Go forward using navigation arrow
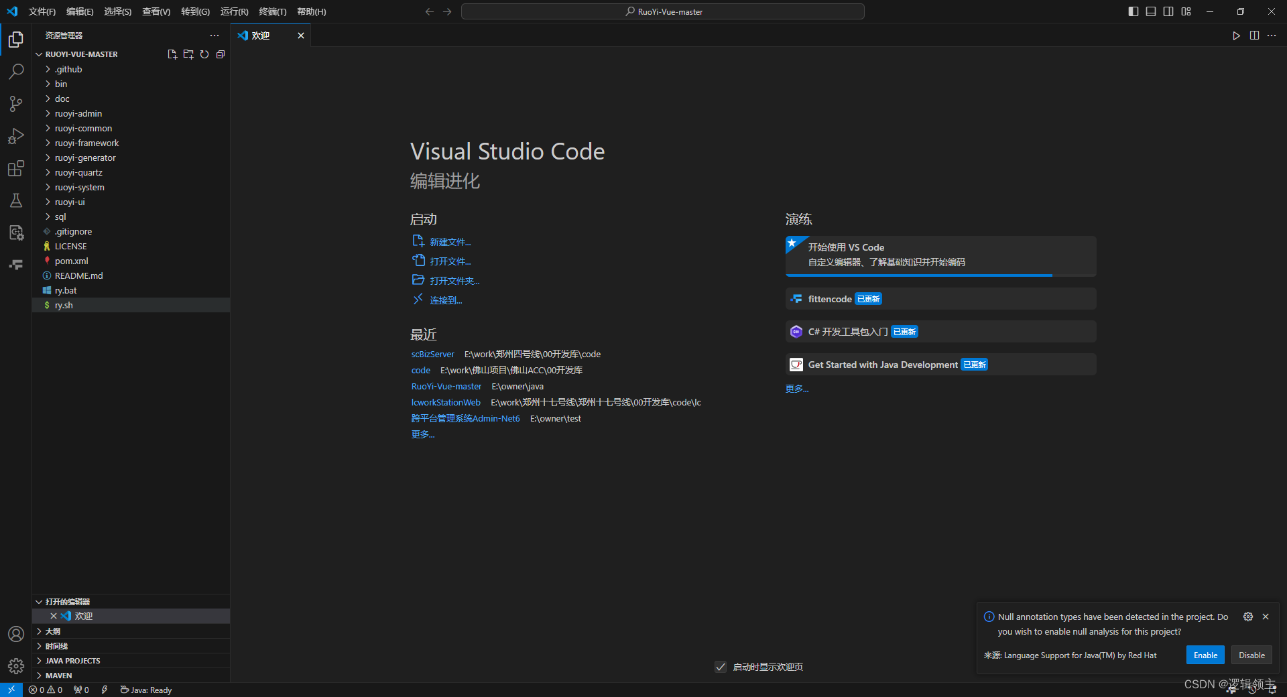 [447, 11]
